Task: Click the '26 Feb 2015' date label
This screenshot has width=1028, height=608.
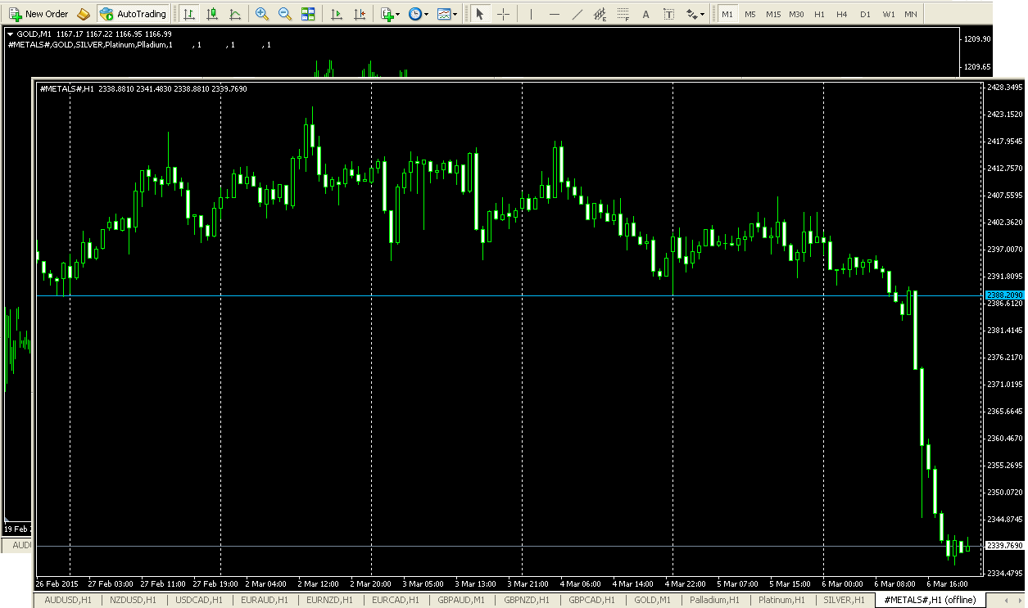Action: 57,583
